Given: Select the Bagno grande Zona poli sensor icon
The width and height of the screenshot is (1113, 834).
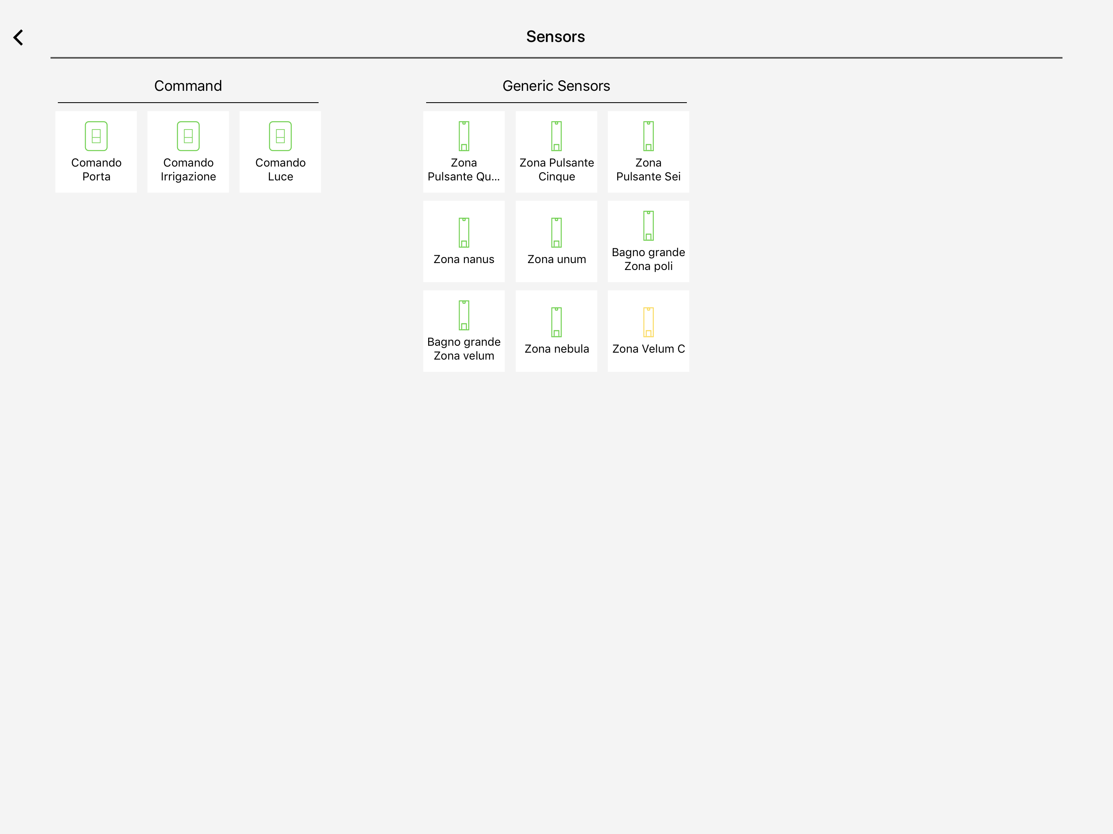Looking at the screenshot, I should (x=649, y=225).
